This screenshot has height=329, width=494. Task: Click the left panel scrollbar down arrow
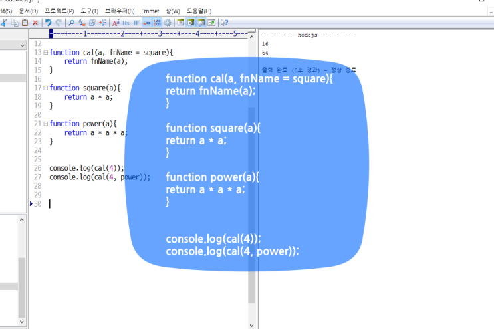pyautogui.click(x=22, y=322)
